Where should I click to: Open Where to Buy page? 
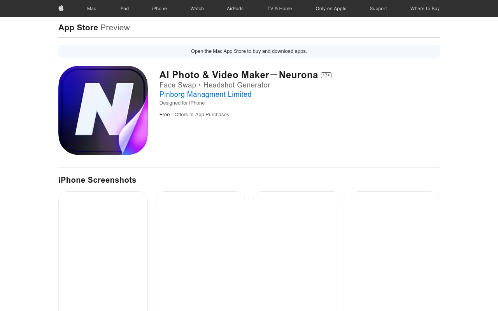coord(425,9)
